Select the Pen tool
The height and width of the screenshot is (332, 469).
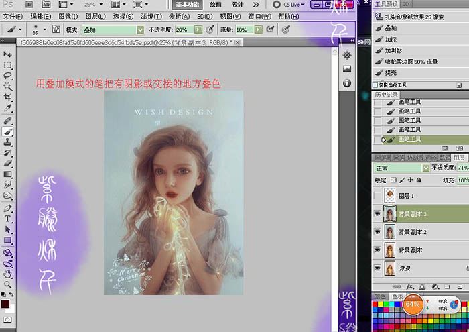[x=7, y=208]
